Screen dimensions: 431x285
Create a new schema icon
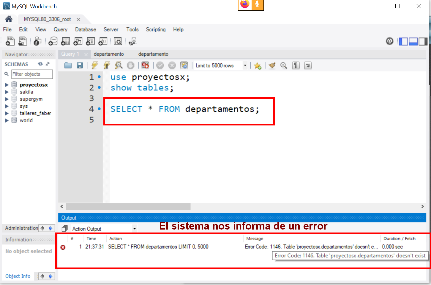[x=53, y=41]
